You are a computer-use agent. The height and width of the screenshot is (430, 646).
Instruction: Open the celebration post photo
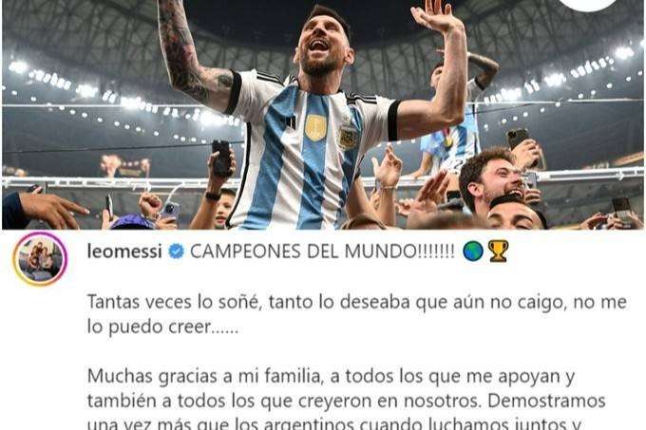323,115
